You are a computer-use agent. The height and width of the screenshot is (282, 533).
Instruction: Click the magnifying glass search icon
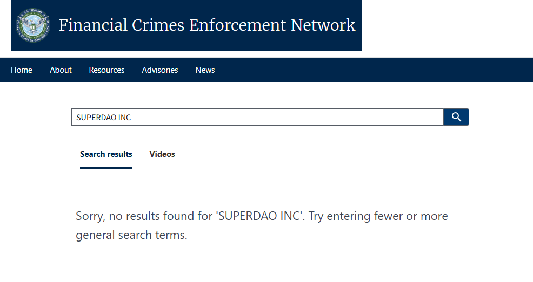tap(456, 117)
